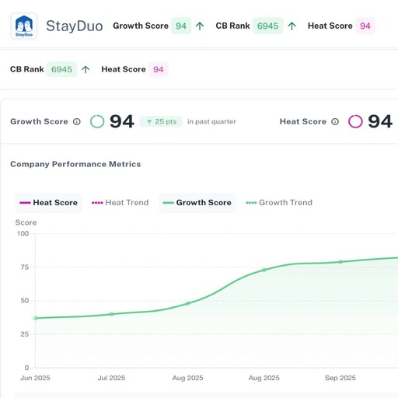Image resolution: width=398 pixels, height=398 pixels.
Task: Click the magenta Heat Score ring icon
Action: [355, 121]
